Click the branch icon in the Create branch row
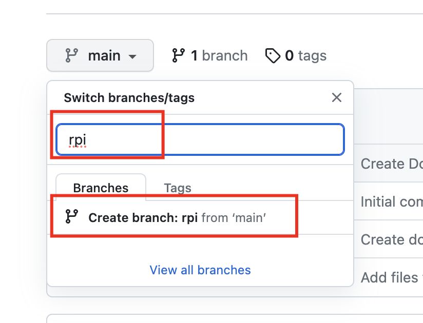 pos(71,217)
